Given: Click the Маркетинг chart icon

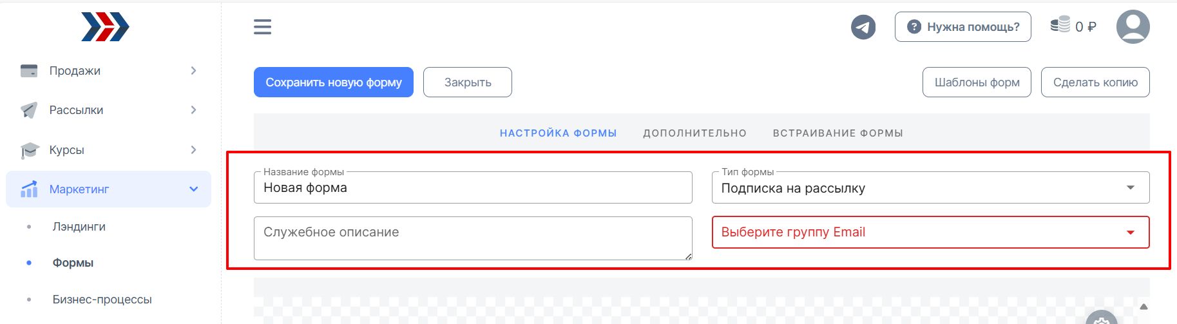Looking at the screenshot, I should click(29, 189).
